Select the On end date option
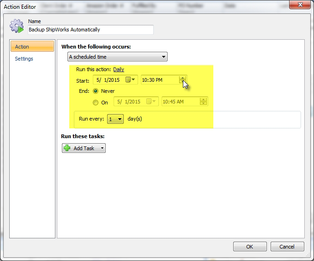 coord(96,103)
